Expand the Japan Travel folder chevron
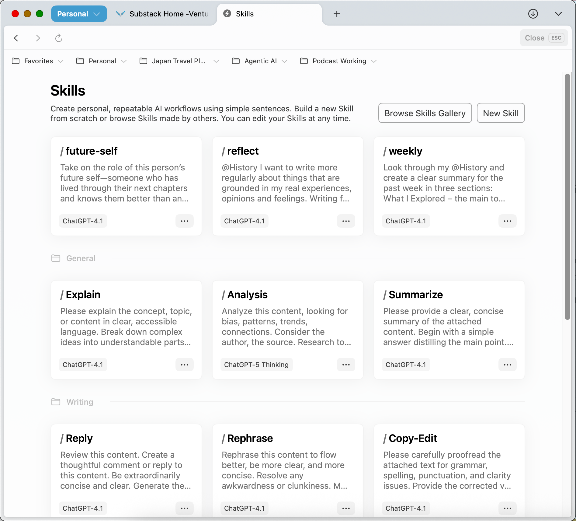The image size is (576, 521). [x=216, y=61]
